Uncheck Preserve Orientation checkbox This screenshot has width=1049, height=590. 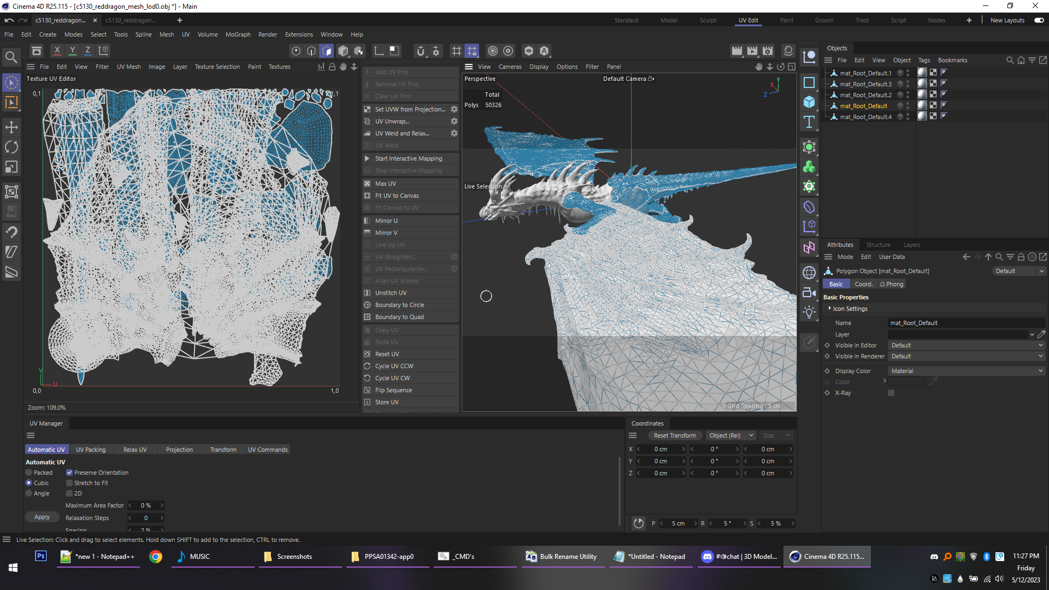69,473
